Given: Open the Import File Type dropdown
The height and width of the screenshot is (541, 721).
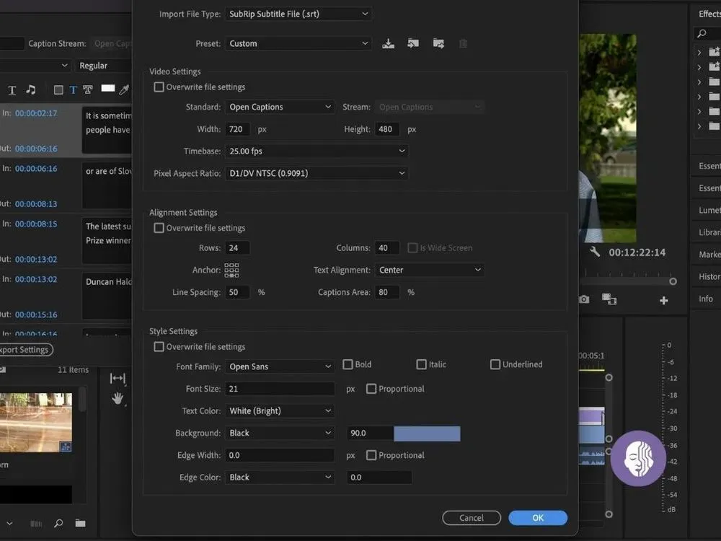Looking at the screenshot, I should [x=298, y=14].
